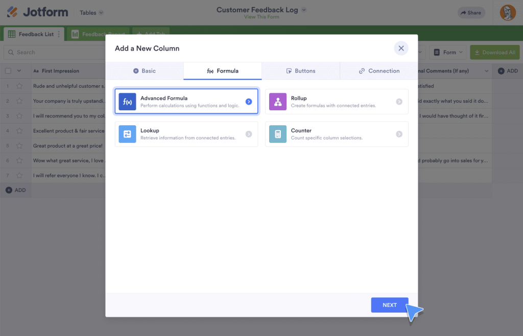Open the Tables dropdown
This screenshot has height=336, width=523.
tap(91, 12)
